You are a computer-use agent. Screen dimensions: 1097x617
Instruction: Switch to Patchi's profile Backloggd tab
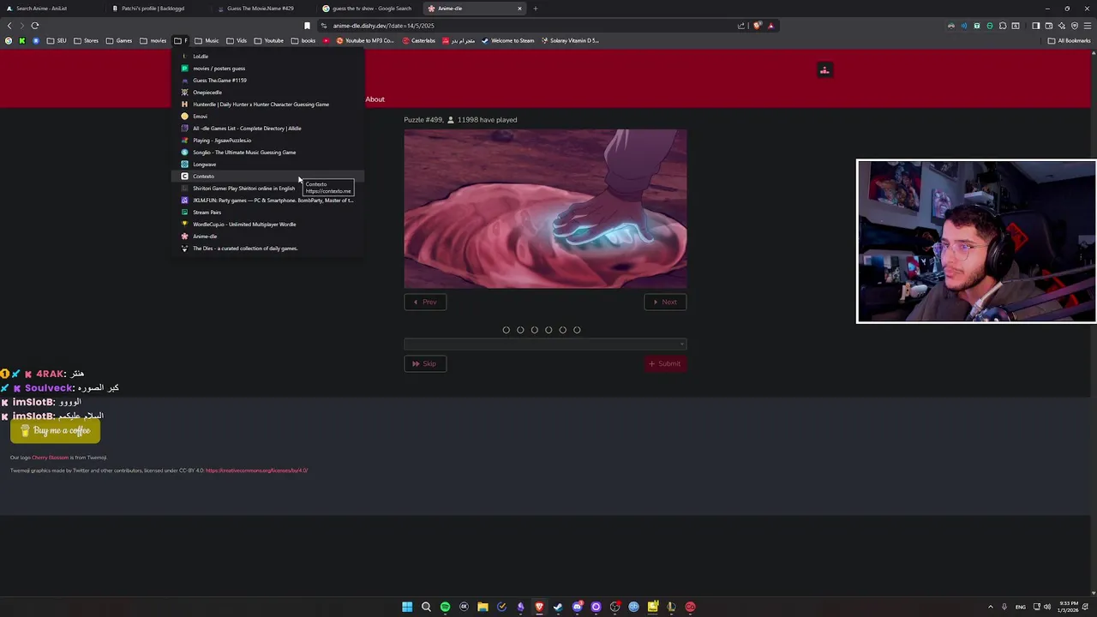(x=157, y=9)
